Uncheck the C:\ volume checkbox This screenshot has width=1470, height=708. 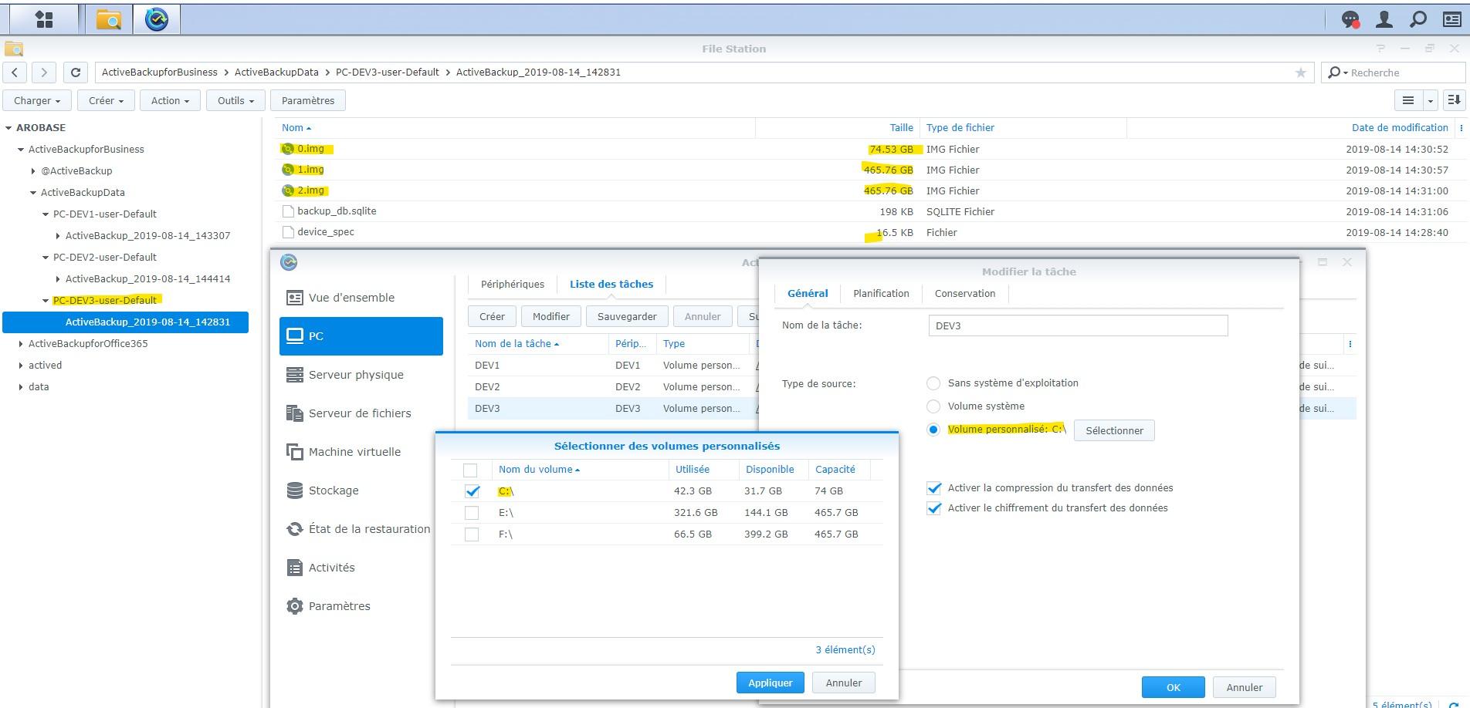[472, 491]
